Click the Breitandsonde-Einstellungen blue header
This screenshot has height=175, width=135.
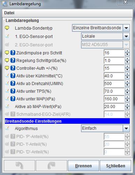coord(67,121)
